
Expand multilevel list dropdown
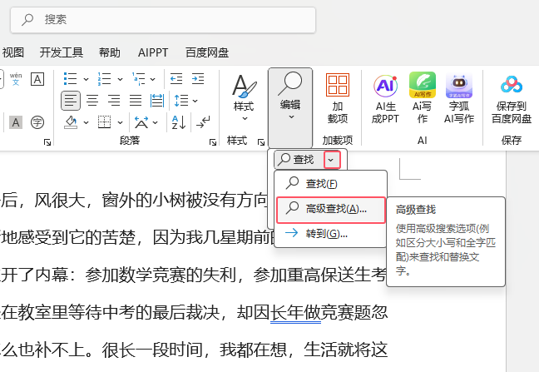point(153,79)
